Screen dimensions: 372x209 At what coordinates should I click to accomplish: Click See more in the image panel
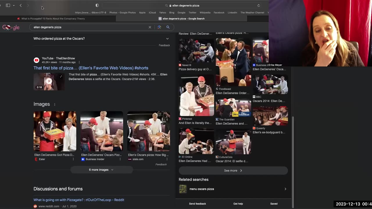click(233, 170)
